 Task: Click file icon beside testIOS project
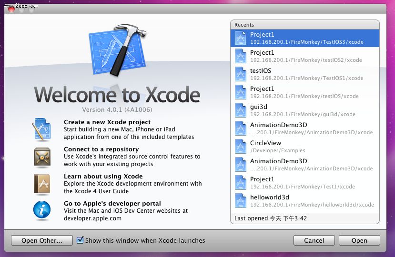(241, 74)
